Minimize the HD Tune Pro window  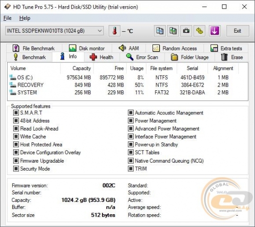coord(204,7)
